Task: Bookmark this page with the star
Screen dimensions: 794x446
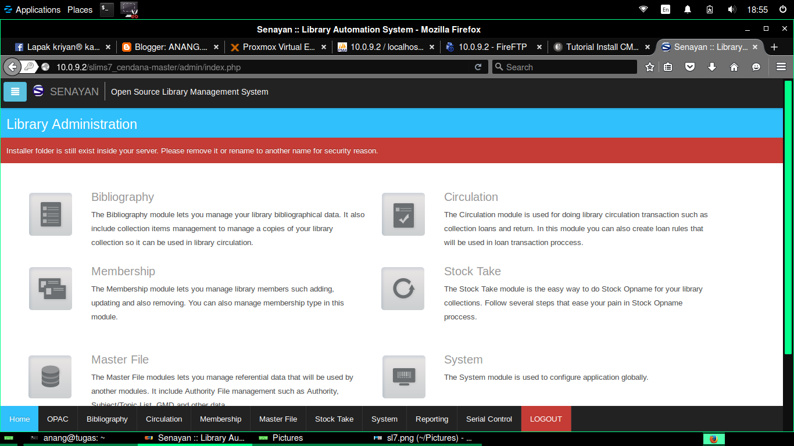Action: tap(649, 67)
